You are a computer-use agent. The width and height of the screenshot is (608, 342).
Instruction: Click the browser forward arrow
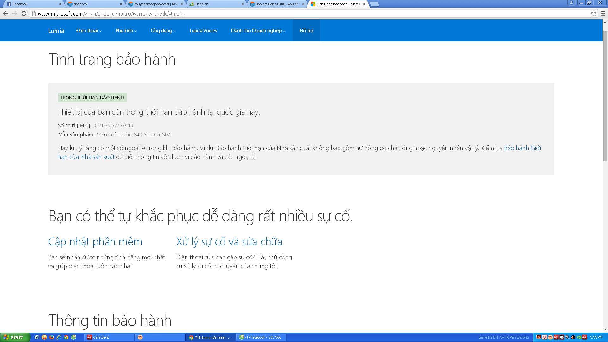click(x=15, y=13)
